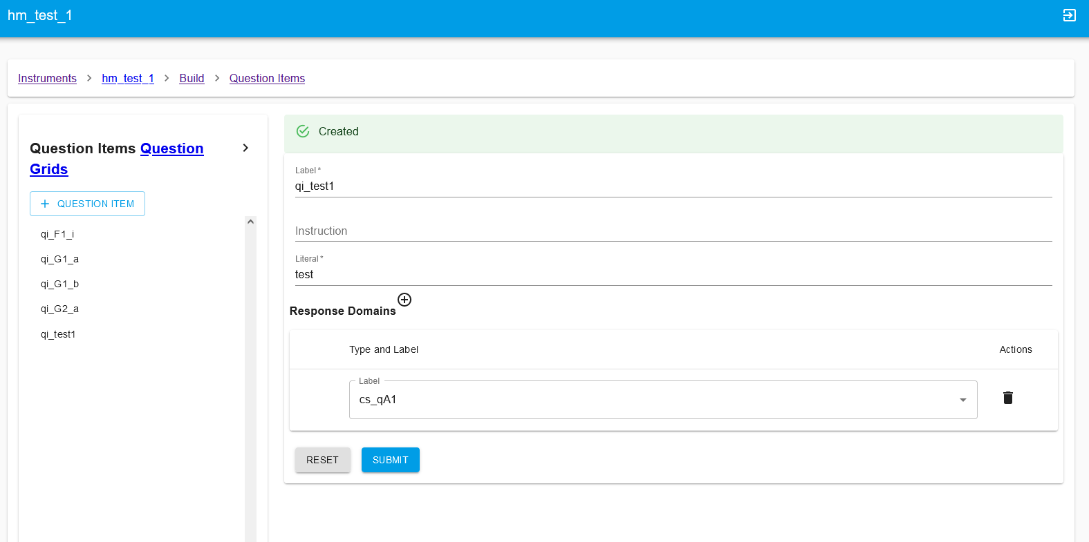Select qi_test1 in the list

tap(58, 334)
